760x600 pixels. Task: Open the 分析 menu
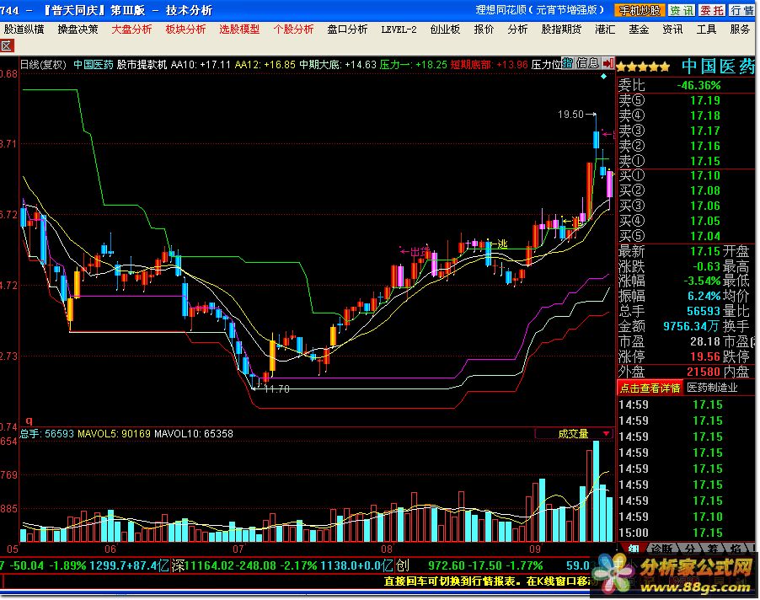517,29
